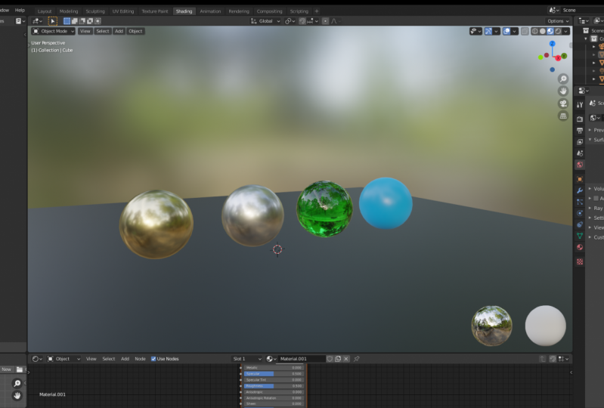Toggle snapping magnet button

point(302,21)
